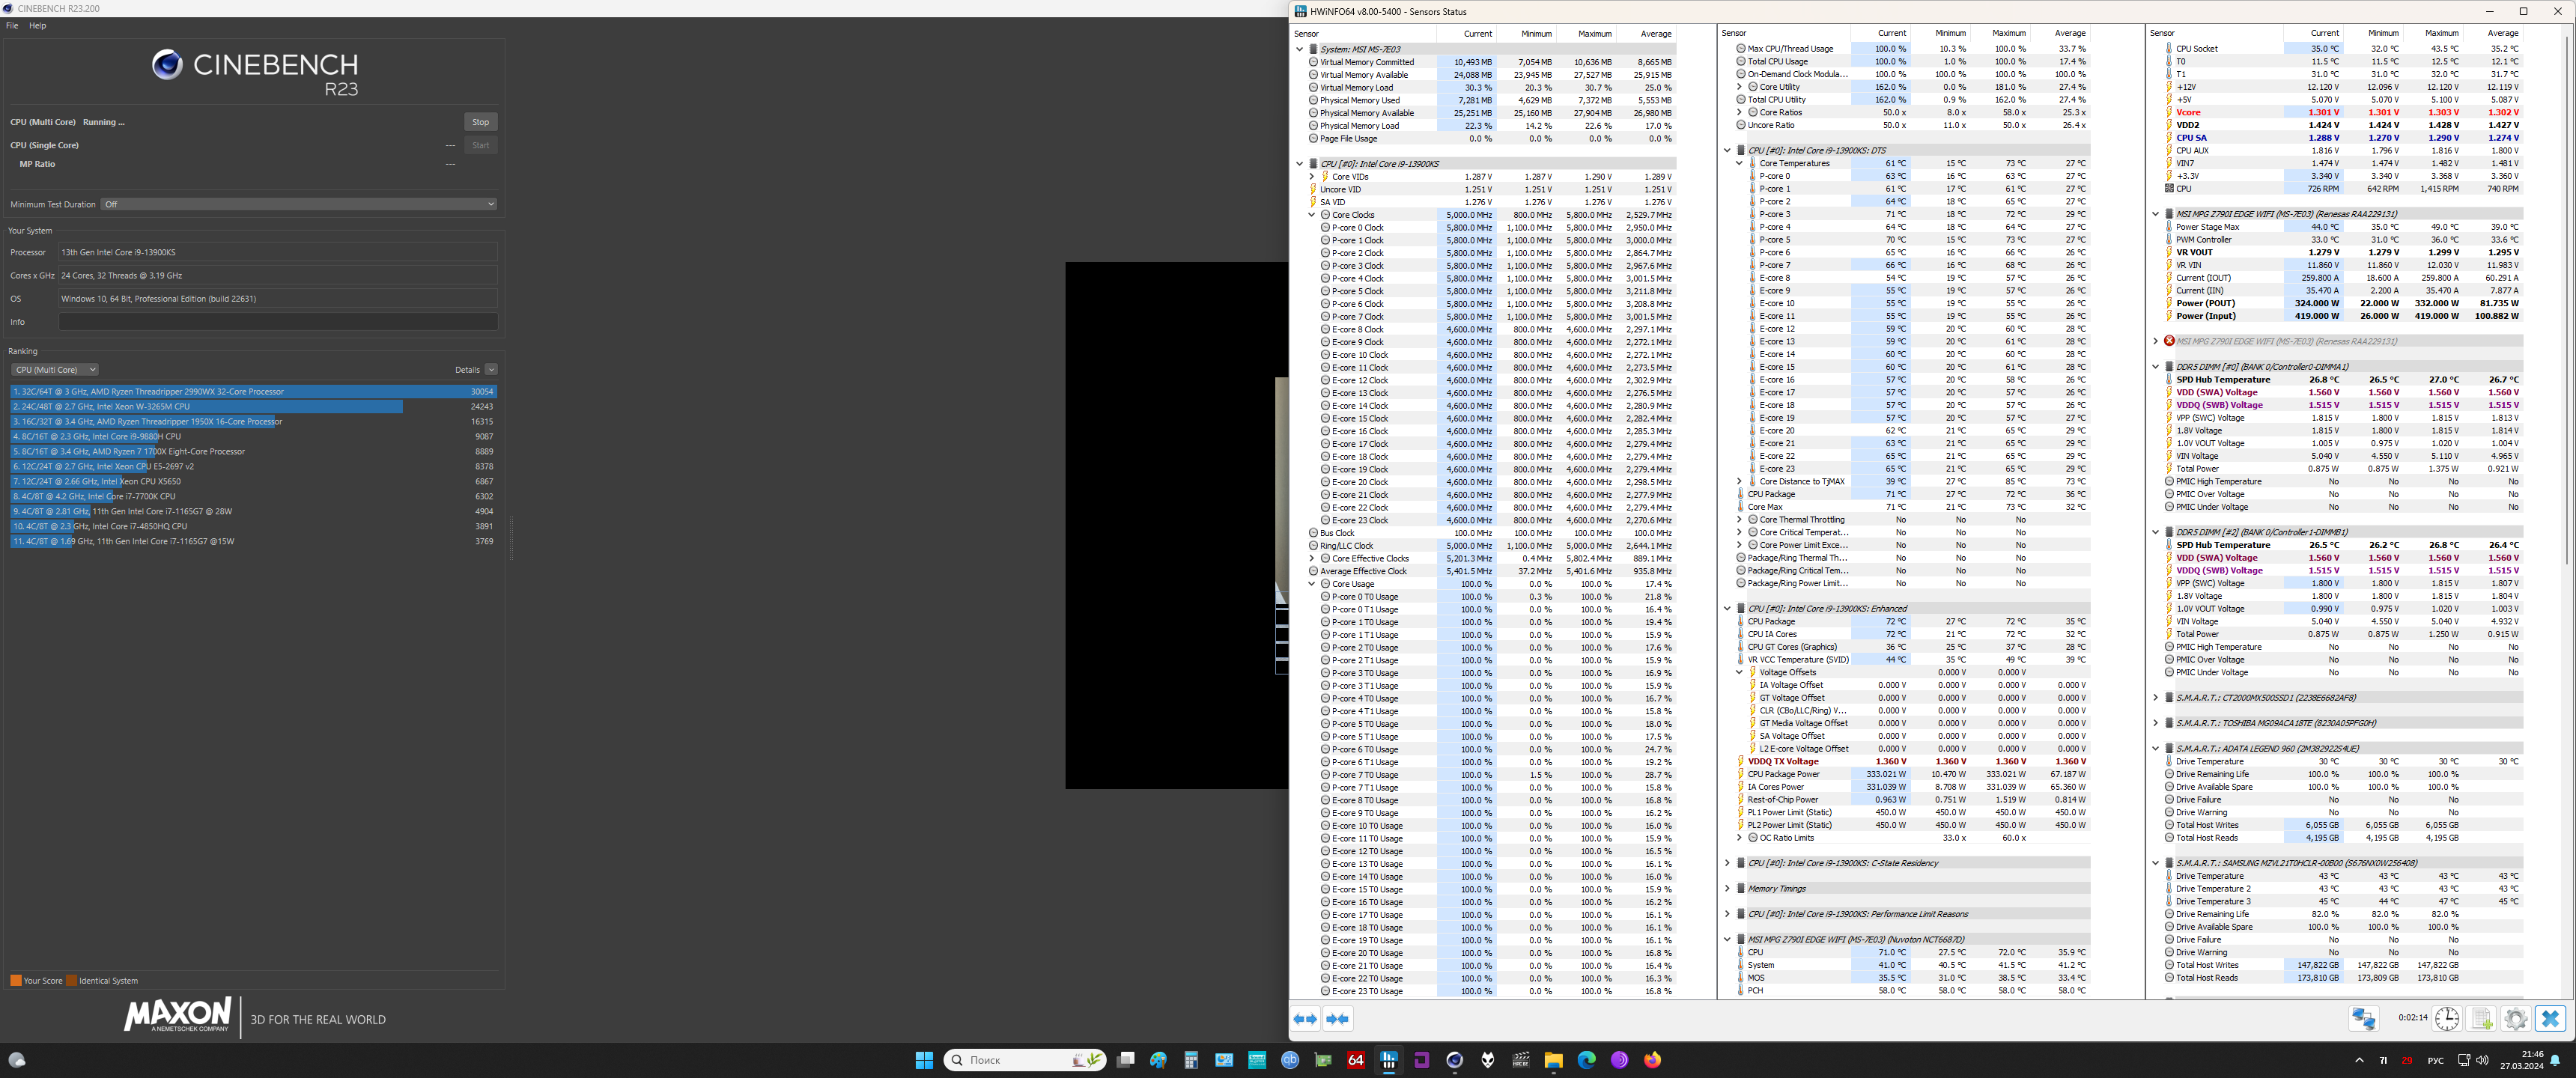This screenshot has height=1078, width=2576.
Task: Open Firefox from the taskbar
Action: click(1652, 1060)
